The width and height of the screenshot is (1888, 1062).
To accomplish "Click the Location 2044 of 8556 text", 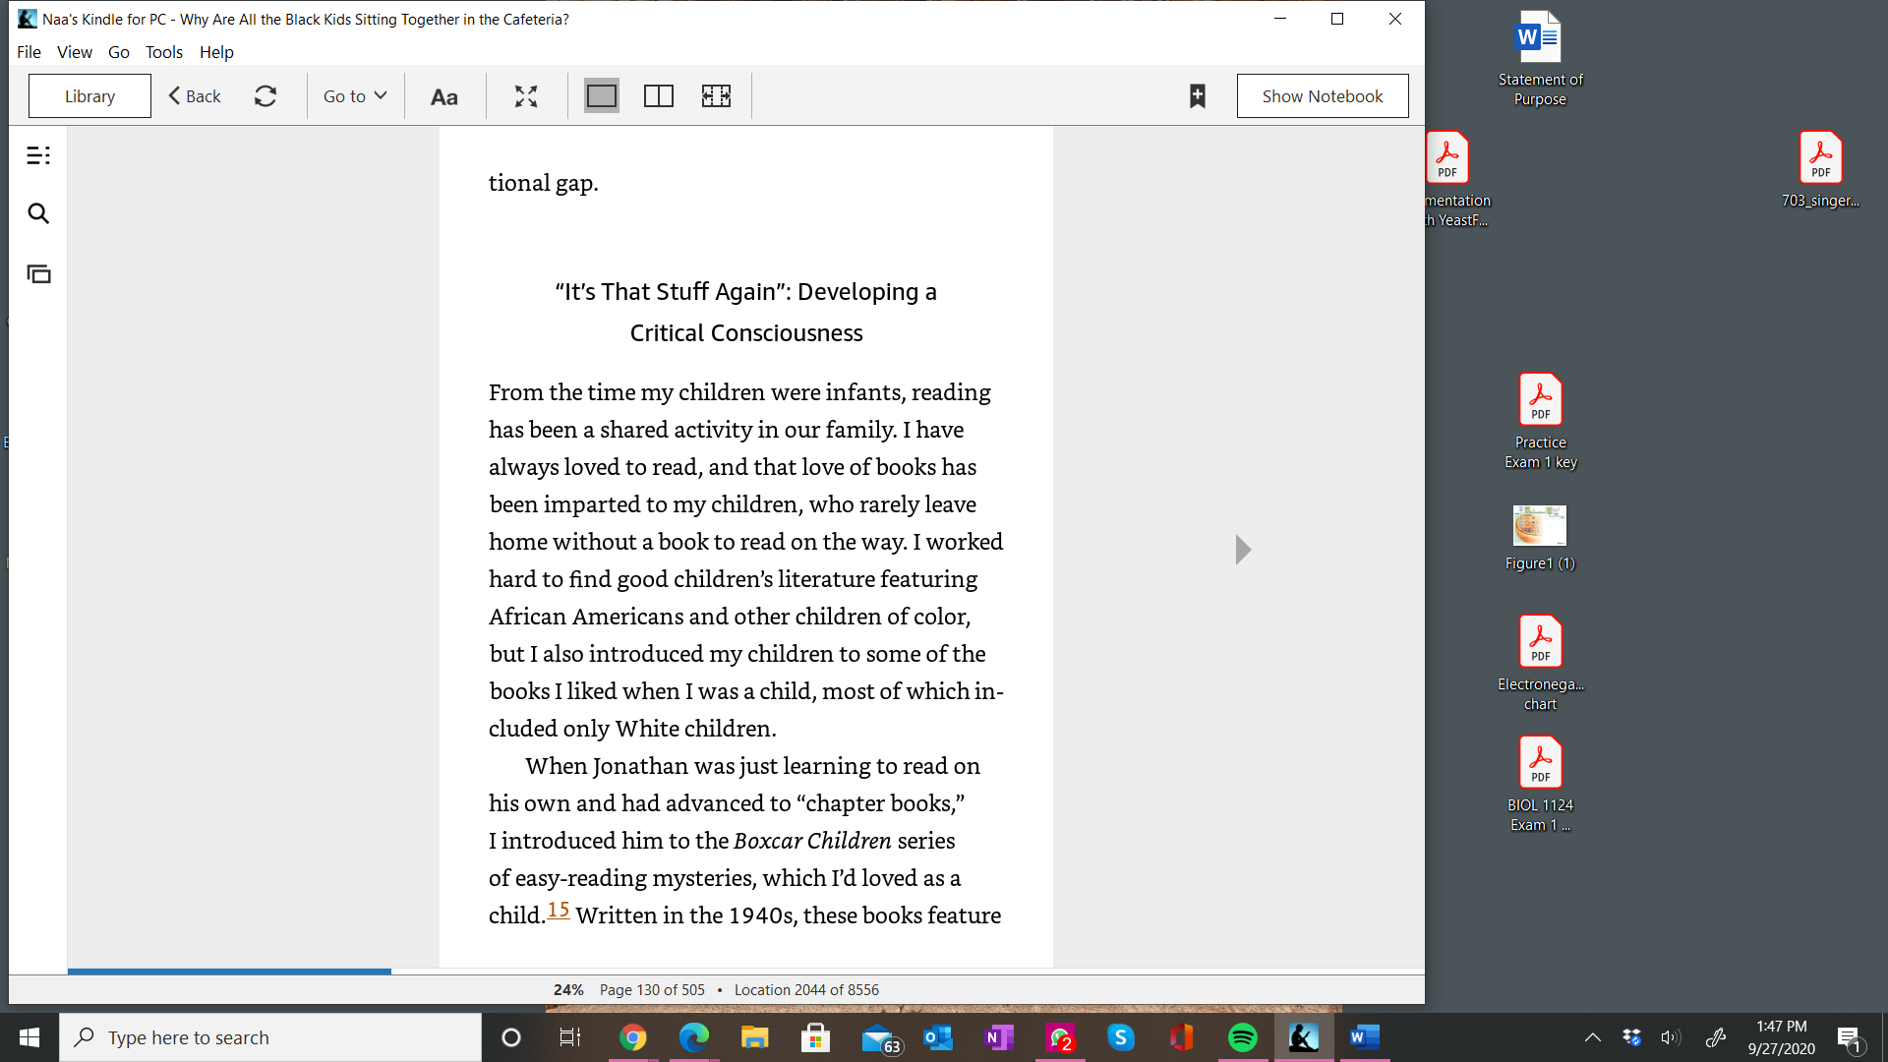I will [806, 990].
